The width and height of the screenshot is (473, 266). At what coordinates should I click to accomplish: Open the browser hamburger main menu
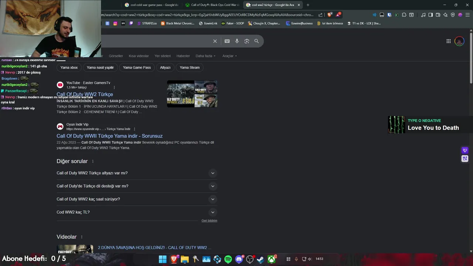click(x=467, y=15)
